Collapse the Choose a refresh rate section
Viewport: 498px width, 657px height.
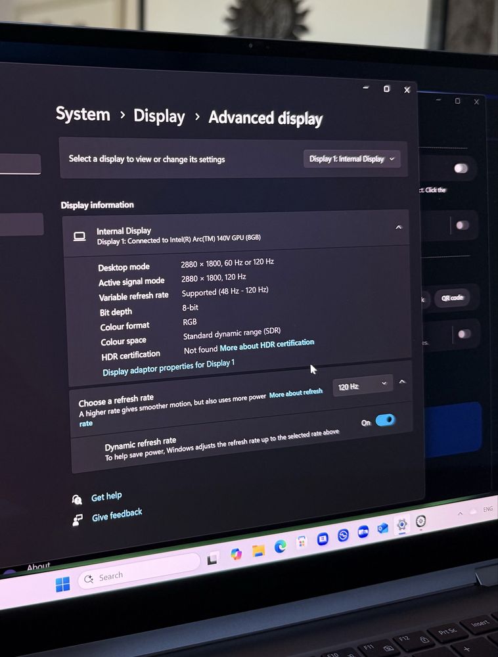coord(402,382)
